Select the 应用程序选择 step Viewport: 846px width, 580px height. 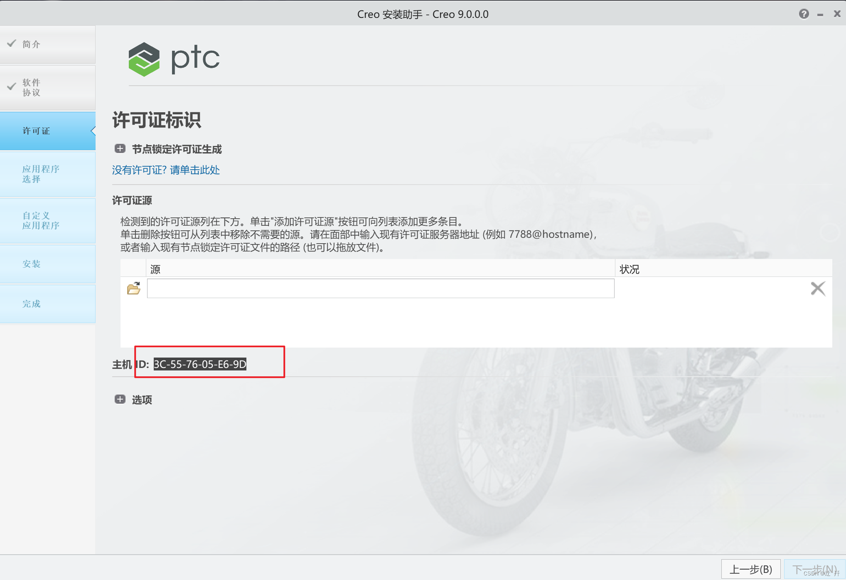pyautogui.click(x=47, y=174)
